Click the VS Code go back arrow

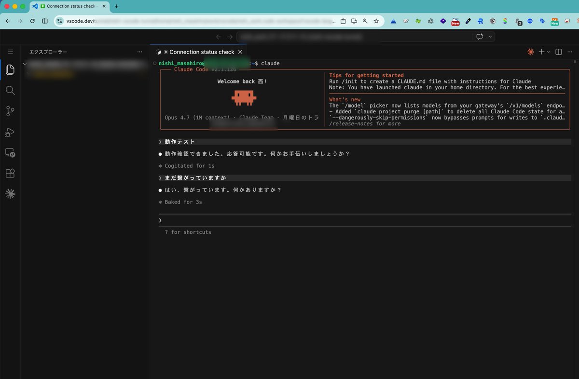click(x=219, y=37)
